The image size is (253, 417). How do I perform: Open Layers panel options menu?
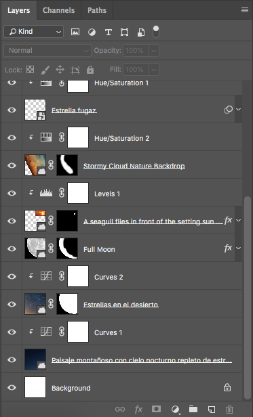point(245,10)
